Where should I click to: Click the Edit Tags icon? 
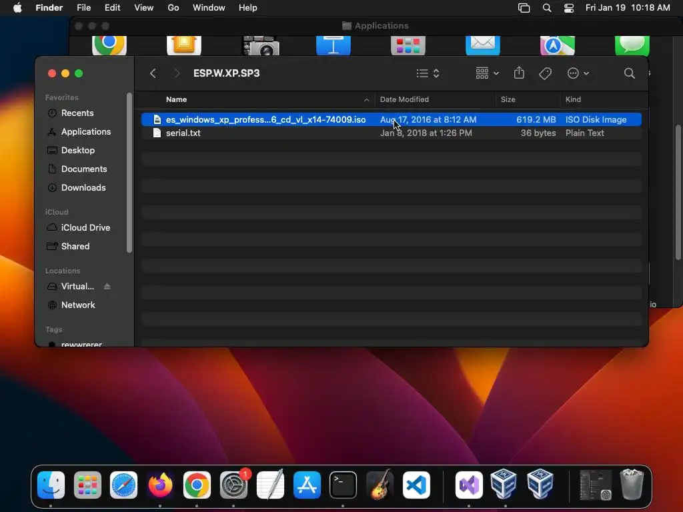545,73
